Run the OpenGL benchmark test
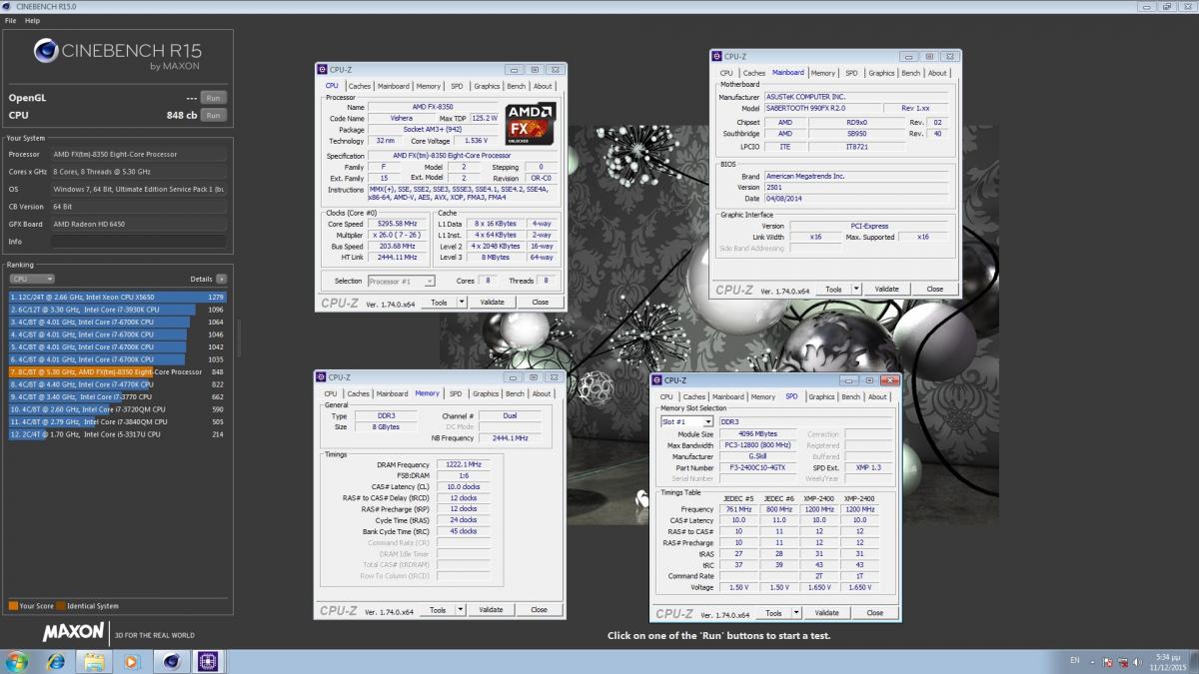This screenshot has height=674, width=1199. point(212,98)
